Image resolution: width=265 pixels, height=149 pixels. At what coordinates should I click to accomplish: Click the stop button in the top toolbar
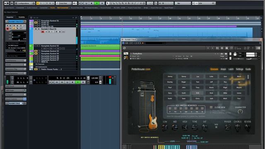(92, 3)
